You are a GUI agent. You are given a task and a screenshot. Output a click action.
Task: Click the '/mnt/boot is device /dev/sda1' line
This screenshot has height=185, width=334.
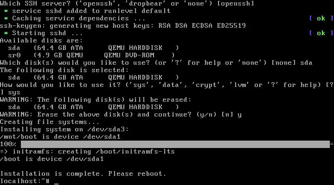click(60, 137)
